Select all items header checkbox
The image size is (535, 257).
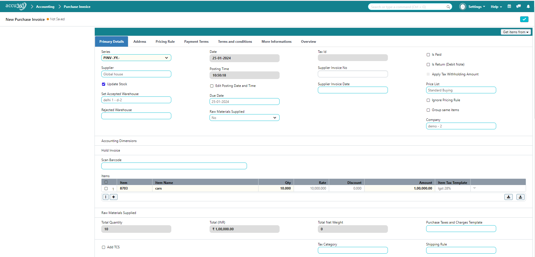tap(106, 182)
